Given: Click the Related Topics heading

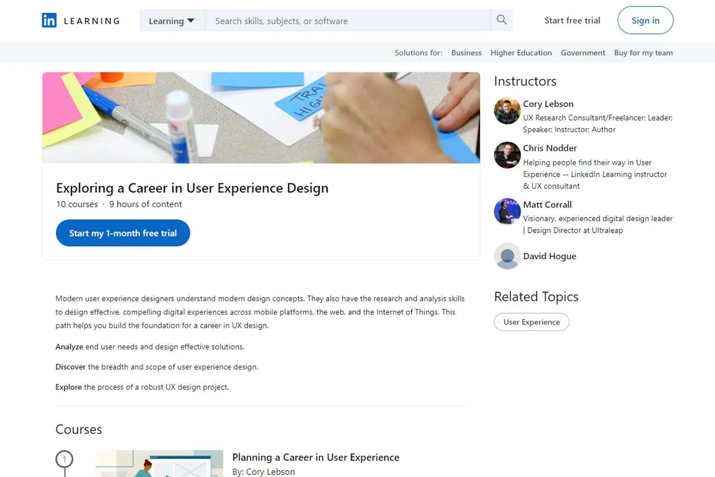Looking at the screenshot, I should pos(536,297).
